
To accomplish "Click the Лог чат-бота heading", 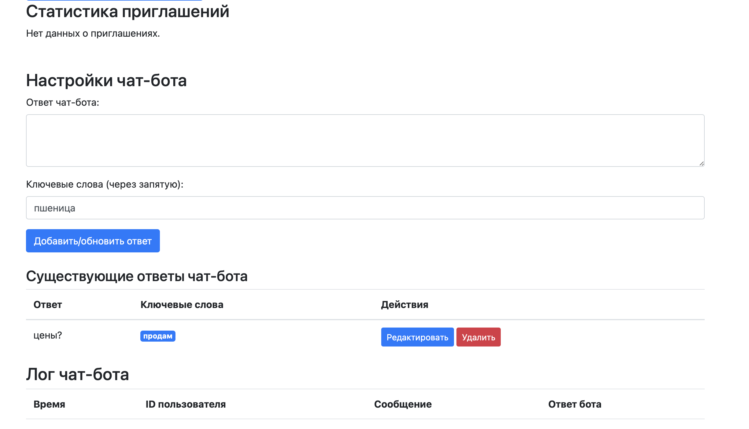I will (78, 374).
